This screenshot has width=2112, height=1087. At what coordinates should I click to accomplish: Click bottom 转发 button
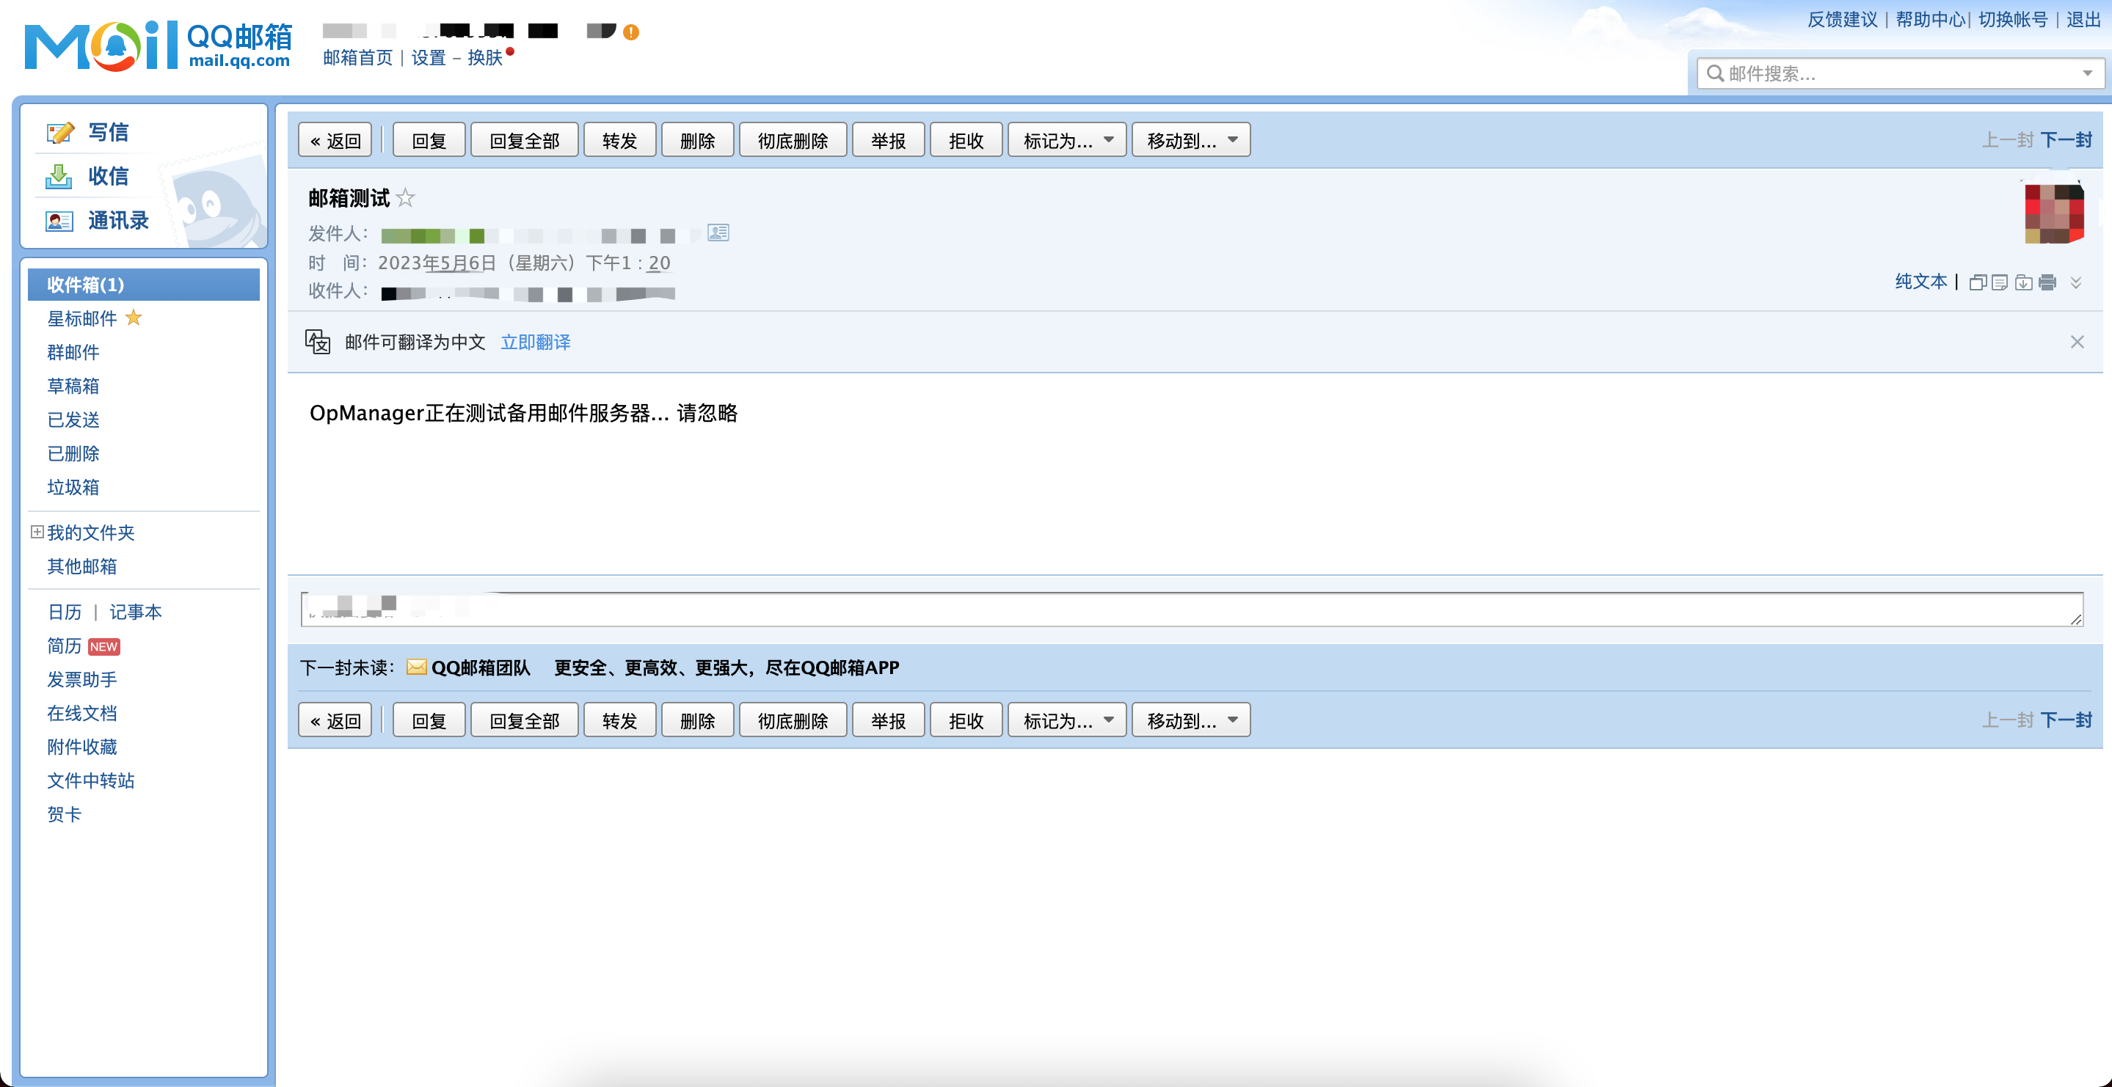tap(620, 720)
